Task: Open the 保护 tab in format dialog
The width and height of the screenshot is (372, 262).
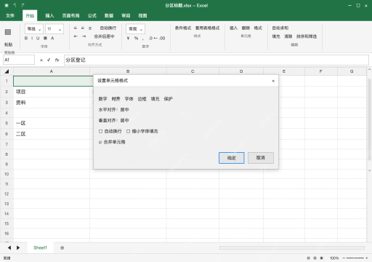Action: click(x=168, y=99)
